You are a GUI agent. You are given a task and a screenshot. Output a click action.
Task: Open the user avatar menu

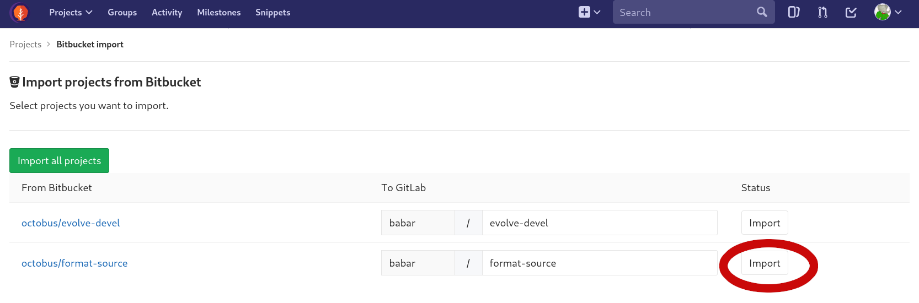coord(888,12)
